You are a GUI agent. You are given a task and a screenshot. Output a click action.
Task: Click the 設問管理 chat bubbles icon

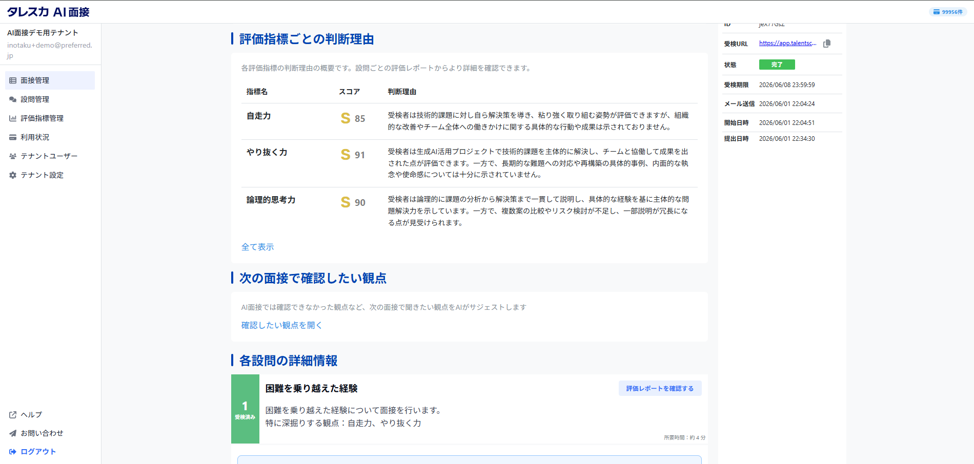tap(13, 99)
